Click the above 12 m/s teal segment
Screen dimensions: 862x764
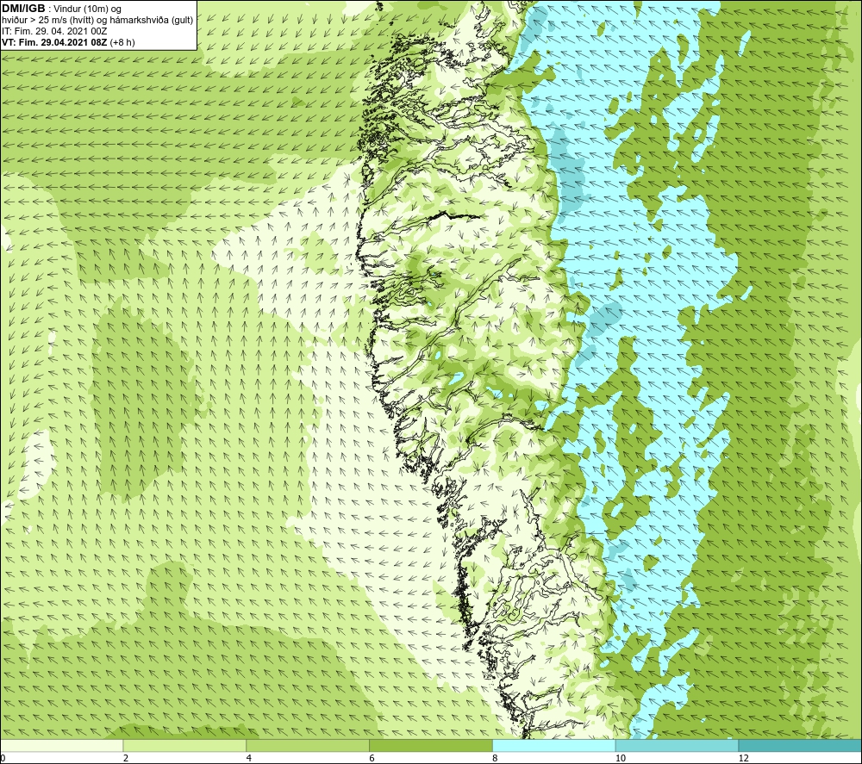tap(800, 745)
